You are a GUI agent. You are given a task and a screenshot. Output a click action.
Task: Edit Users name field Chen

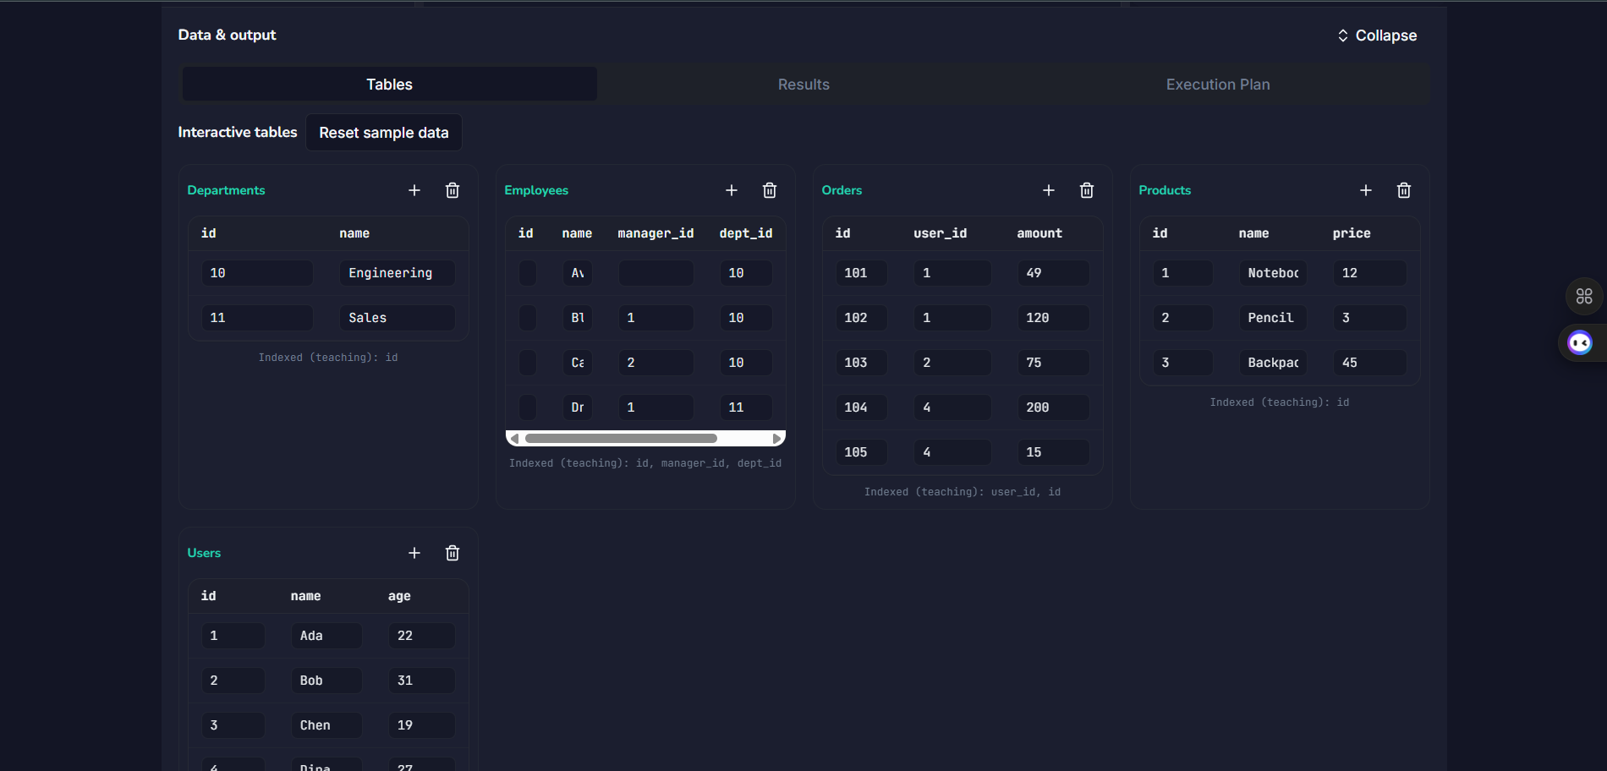pyautogui.click(x=326, y=725)
